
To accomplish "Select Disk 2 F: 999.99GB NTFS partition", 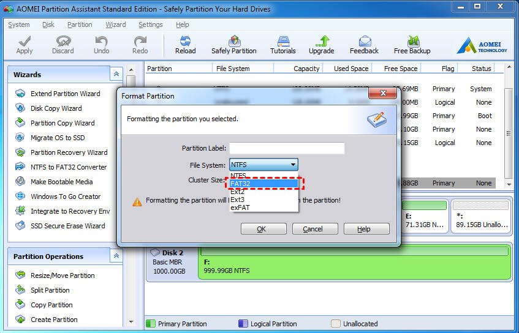I will (355, 263).
